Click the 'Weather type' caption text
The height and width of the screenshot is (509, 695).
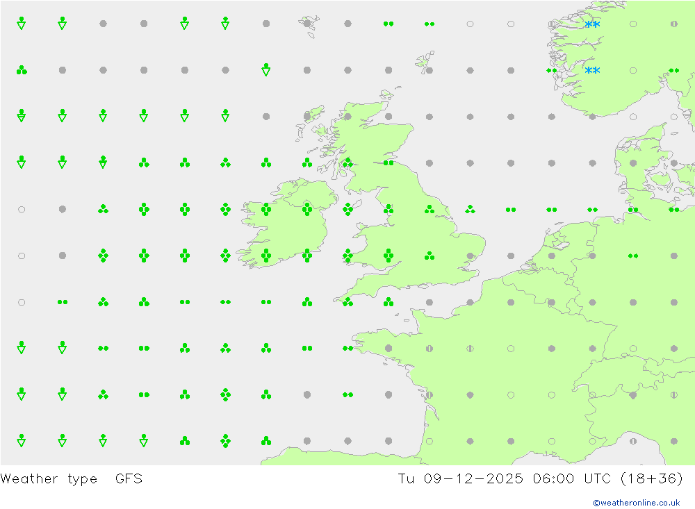(x=49, y=479)
